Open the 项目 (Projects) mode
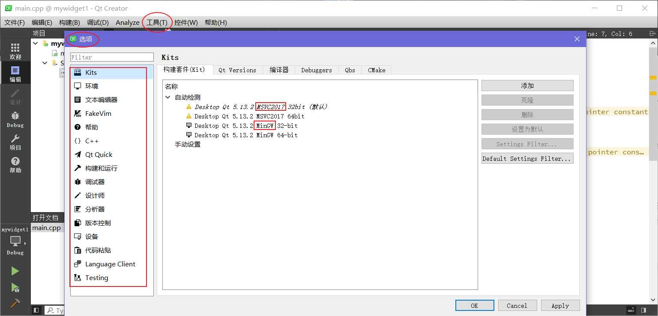The height and width of the screenshot is (316, 658). pos(15,142)
